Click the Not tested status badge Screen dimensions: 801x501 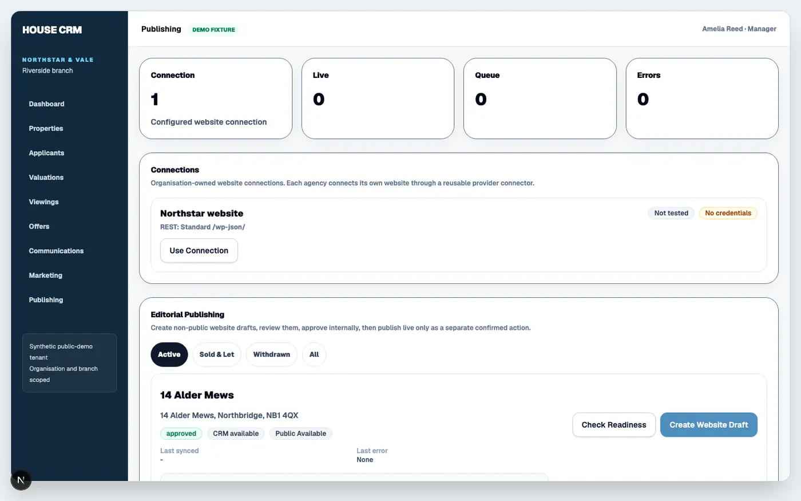coord(671,213)
